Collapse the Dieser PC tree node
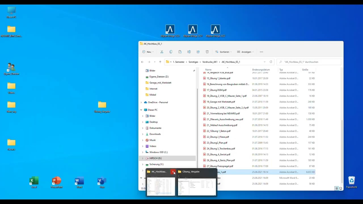Screen dimensions: 363x204 tap(141, 110)
